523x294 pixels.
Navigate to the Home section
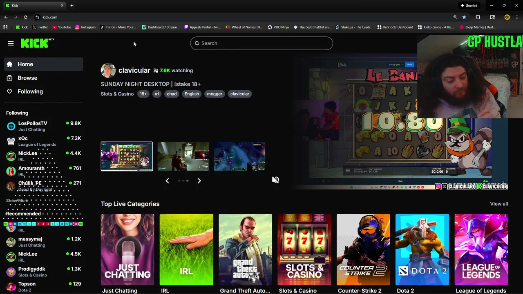coord(44,64)
